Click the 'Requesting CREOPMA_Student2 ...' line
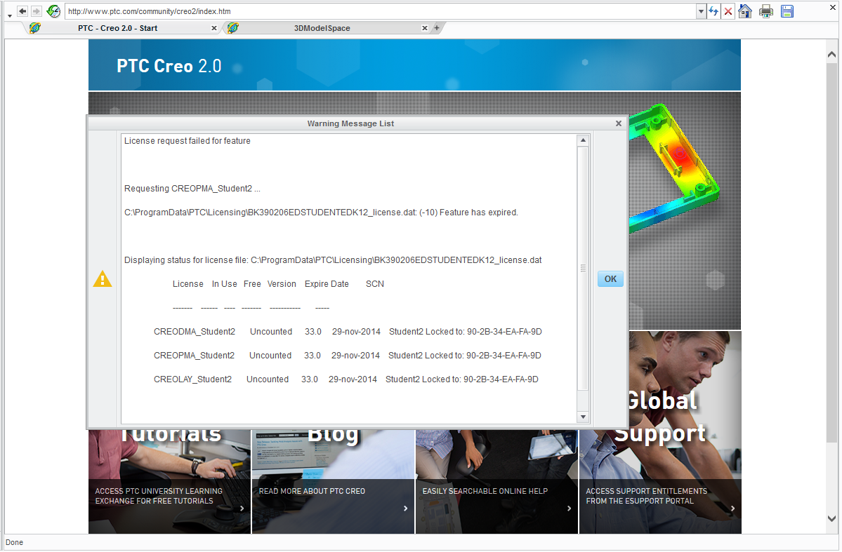Viewport: 842px width, 552px height. click(192, 189)
